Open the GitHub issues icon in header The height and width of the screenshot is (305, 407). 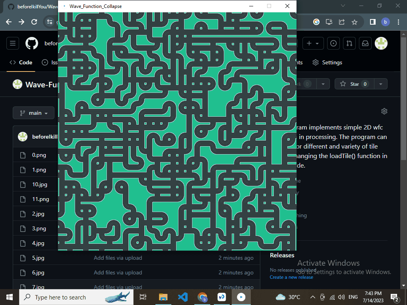coord(333,43)
